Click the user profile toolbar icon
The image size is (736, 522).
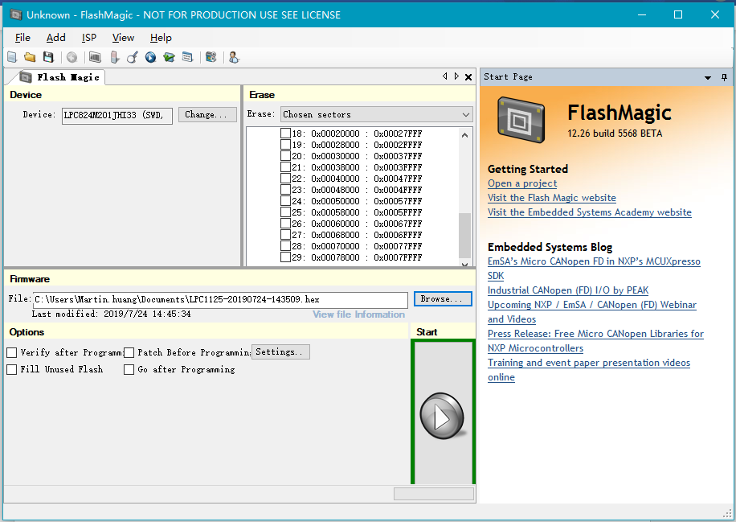click(234, 57)
